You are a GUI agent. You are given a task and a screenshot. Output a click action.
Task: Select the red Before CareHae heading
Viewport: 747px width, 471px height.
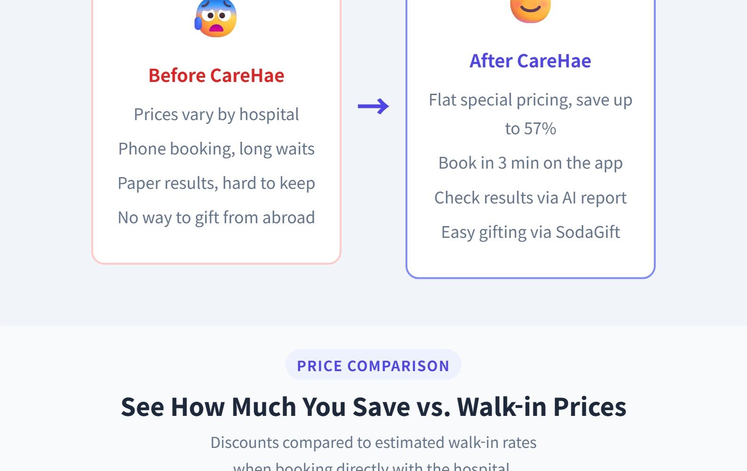pyautogui.click(x=216, y=75)
